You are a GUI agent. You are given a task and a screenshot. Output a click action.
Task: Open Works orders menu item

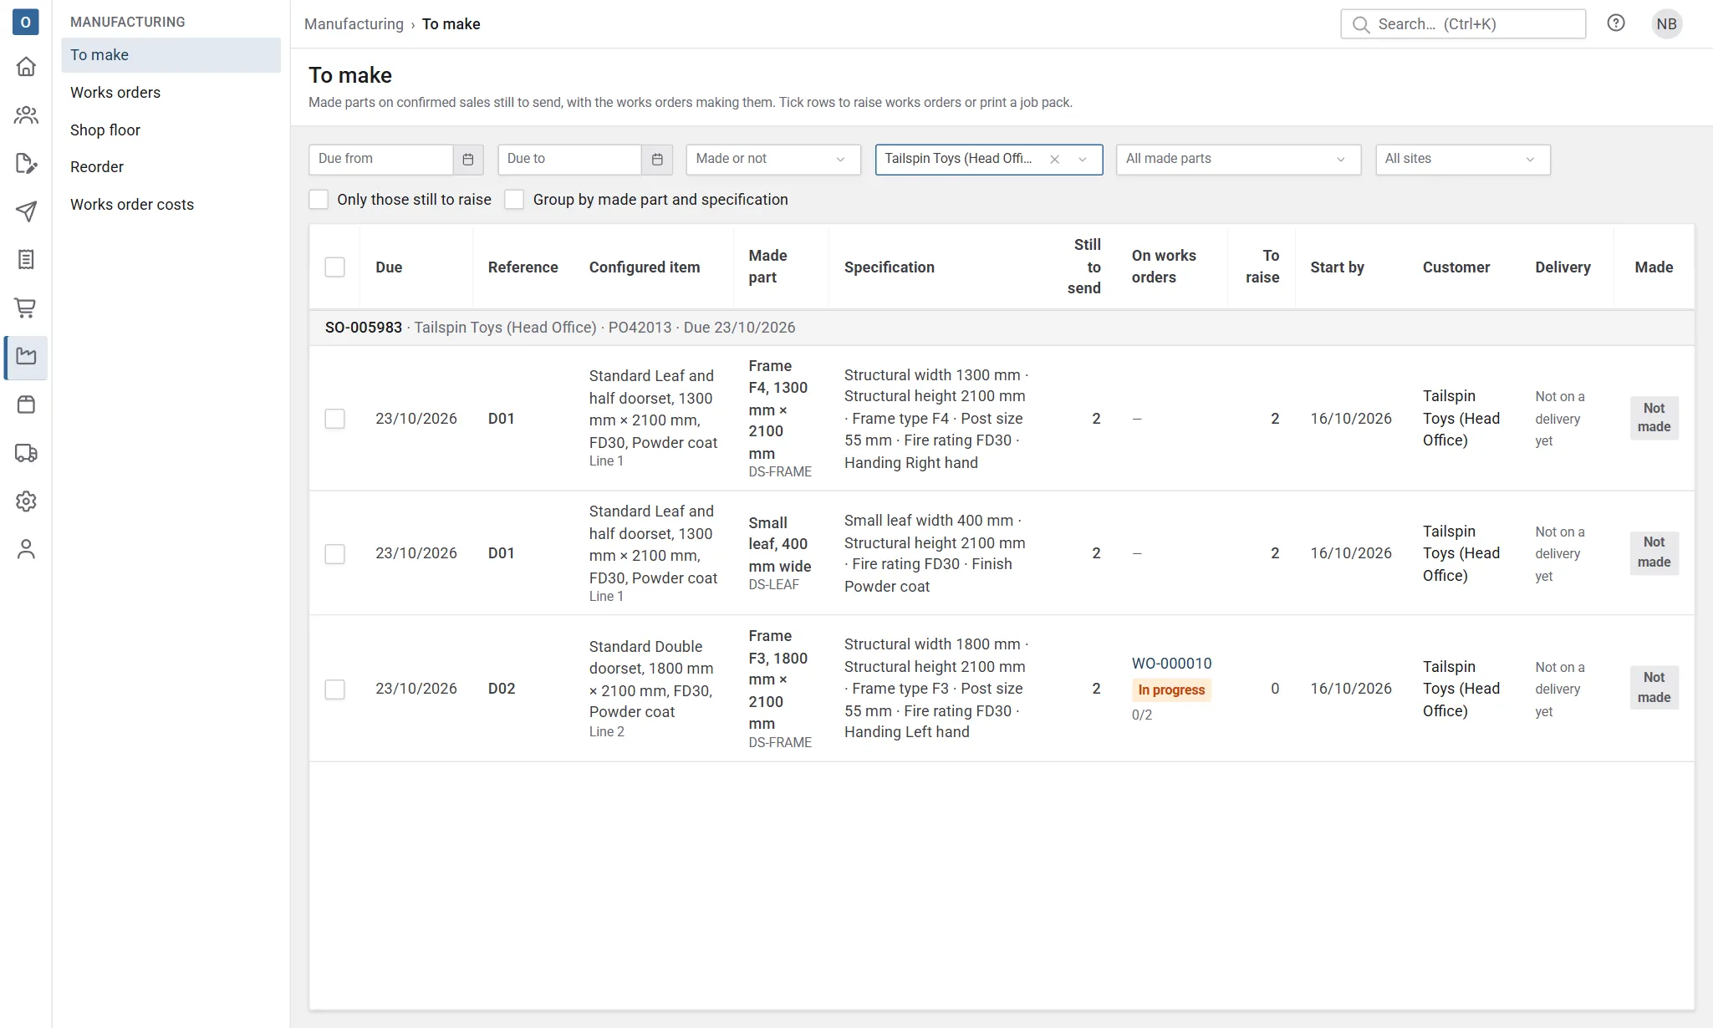171,93
